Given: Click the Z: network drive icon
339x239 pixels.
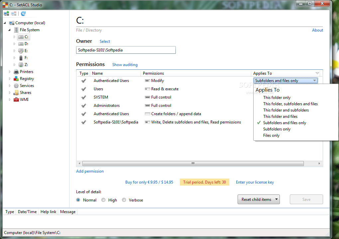Looking at the screenshot, I should coord(21,64).
